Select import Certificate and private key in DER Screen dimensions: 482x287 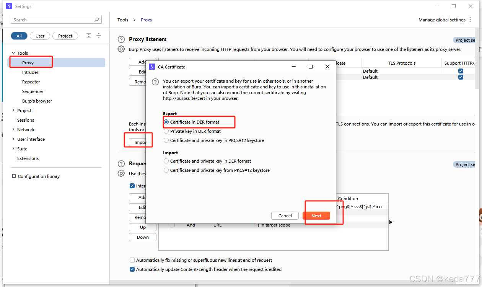pyautogui.click(x=166, y=161)
